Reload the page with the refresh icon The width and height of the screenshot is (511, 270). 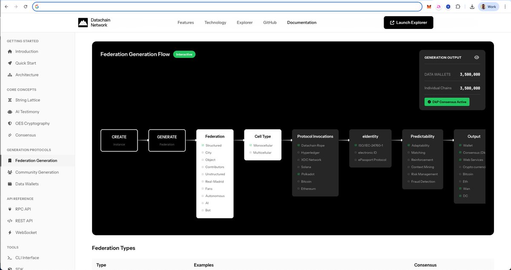26,7
